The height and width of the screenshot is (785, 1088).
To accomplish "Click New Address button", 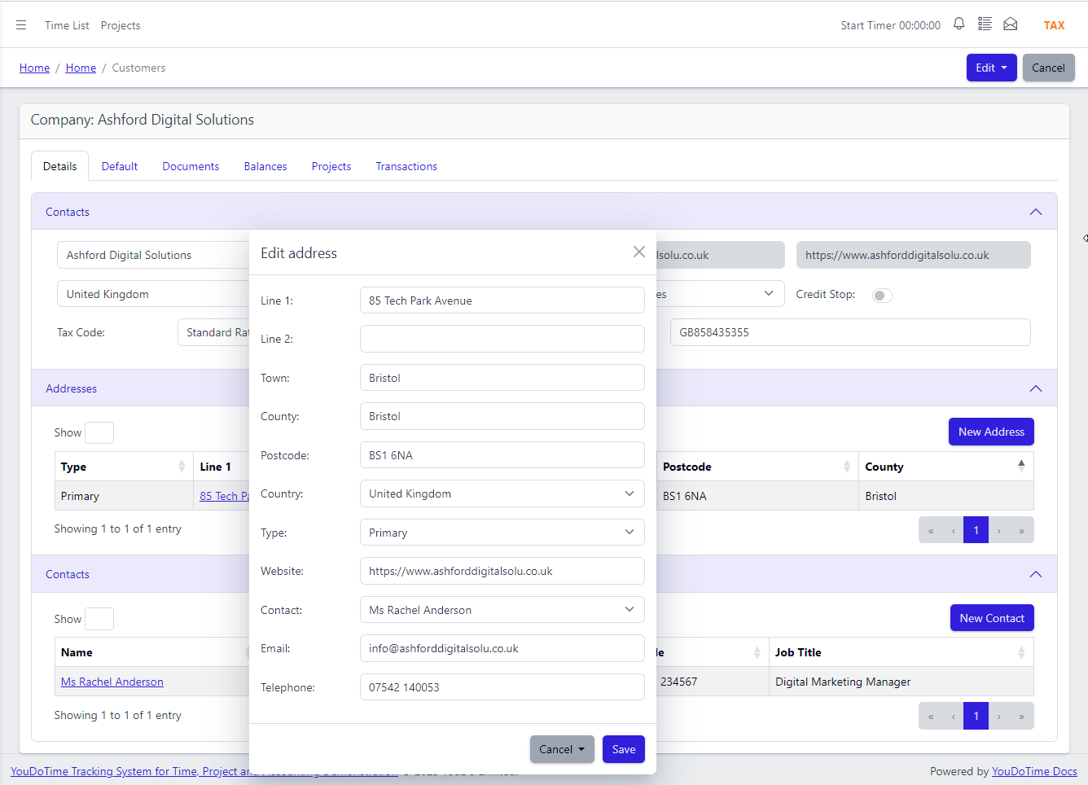I will (991, 432).
